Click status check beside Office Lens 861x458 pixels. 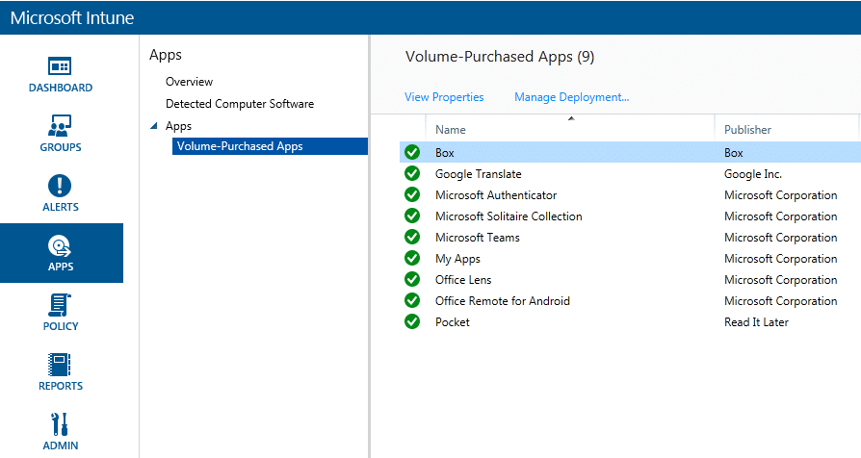click(x=412, y=279)
